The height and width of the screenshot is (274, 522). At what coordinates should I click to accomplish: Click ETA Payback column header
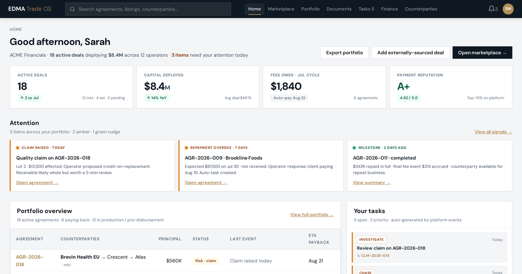click(x=319, y=239)
